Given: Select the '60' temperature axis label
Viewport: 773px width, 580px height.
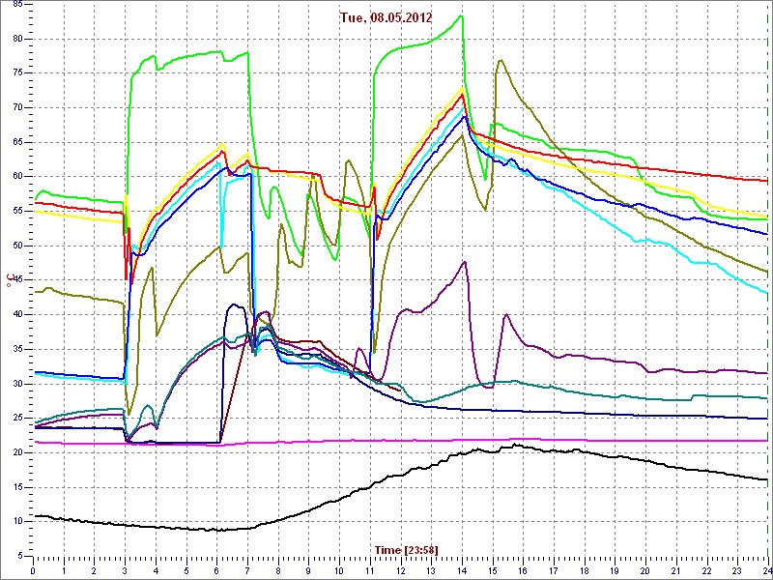Looking at the screenshot, I should (x=16, y=177).
